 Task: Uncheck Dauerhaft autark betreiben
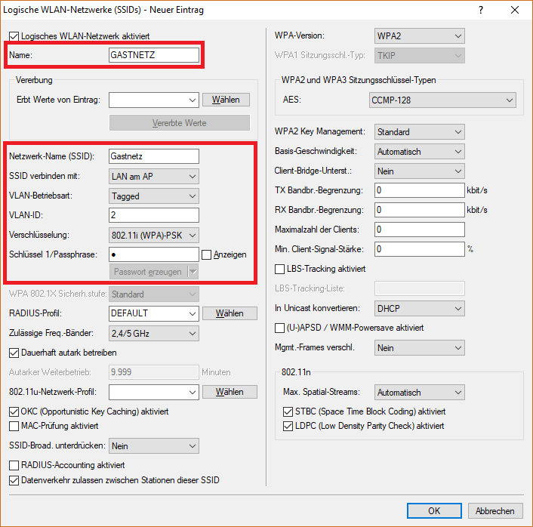click(14, 352)
